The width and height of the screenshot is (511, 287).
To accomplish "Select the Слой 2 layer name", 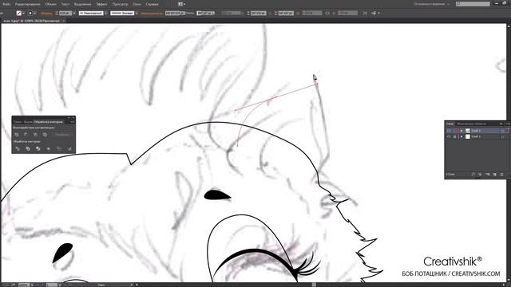I will click(x=476, y=131).
